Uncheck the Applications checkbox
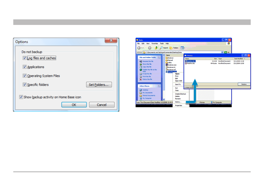The width and height of the screenshot is (264, 185). point(25,67)
